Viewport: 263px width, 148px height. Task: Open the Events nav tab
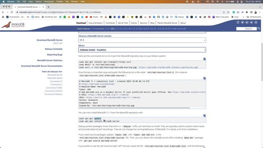134,23
